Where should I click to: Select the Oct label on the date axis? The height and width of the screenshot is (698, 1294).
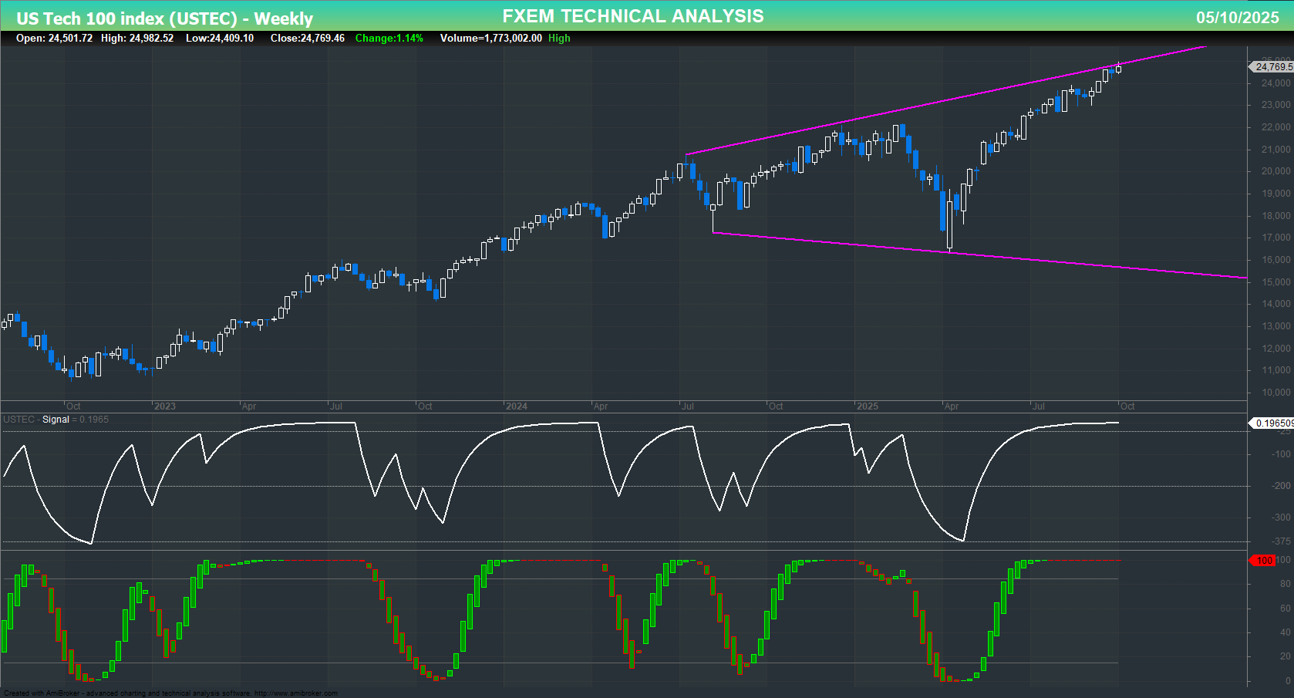coord(1127,406)
